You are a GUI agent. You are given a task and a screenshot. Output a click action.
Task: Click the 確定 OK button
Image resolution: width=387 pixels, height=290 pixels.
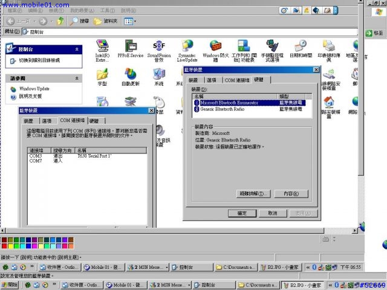point(242,213)
